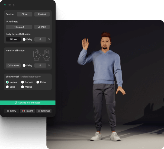Screen dimensions: 164x149
Task: Select the Bone show model
Action: (x=7, y=87)
